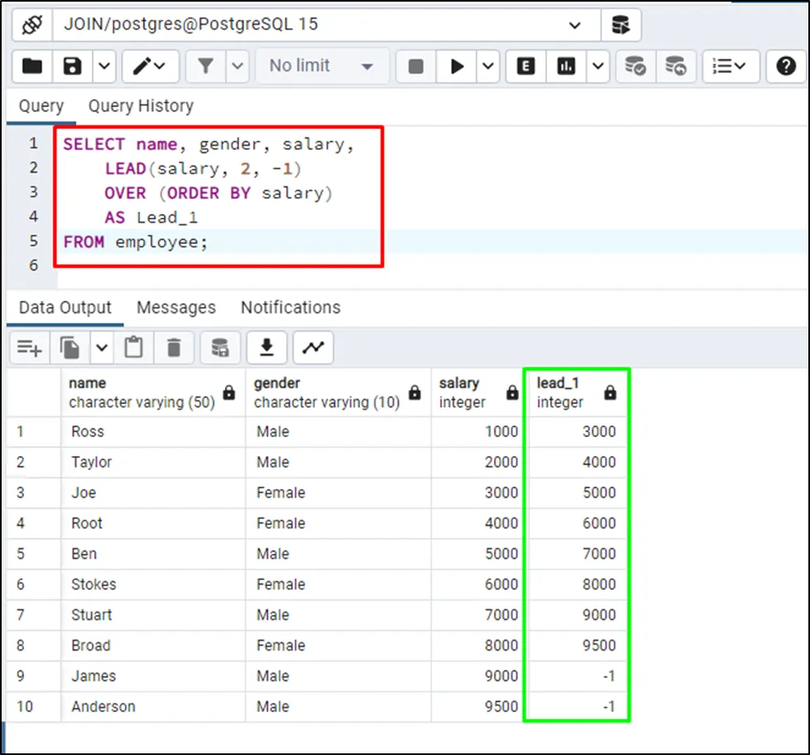Click the Add row icon
The width and height of the screenshot is (810, 755).
pos(30,349)
